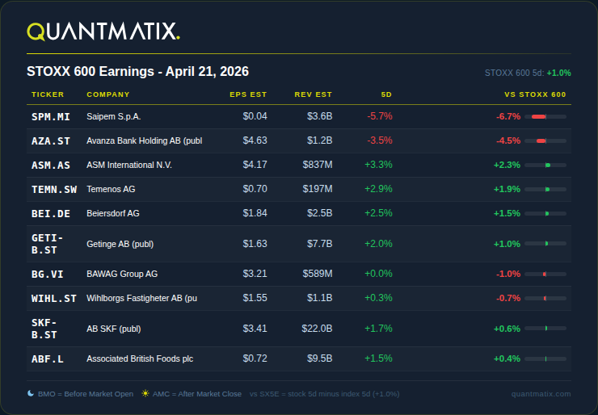The image size is (598, 415).
Task: Click the Avanza Bank Holding AB company name
Action: (144, 140)
